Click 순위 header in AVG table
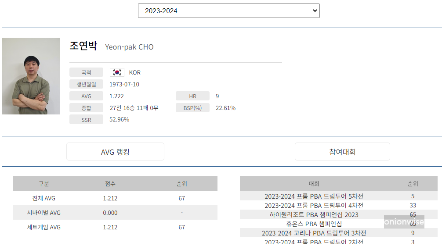 (182, 184)
